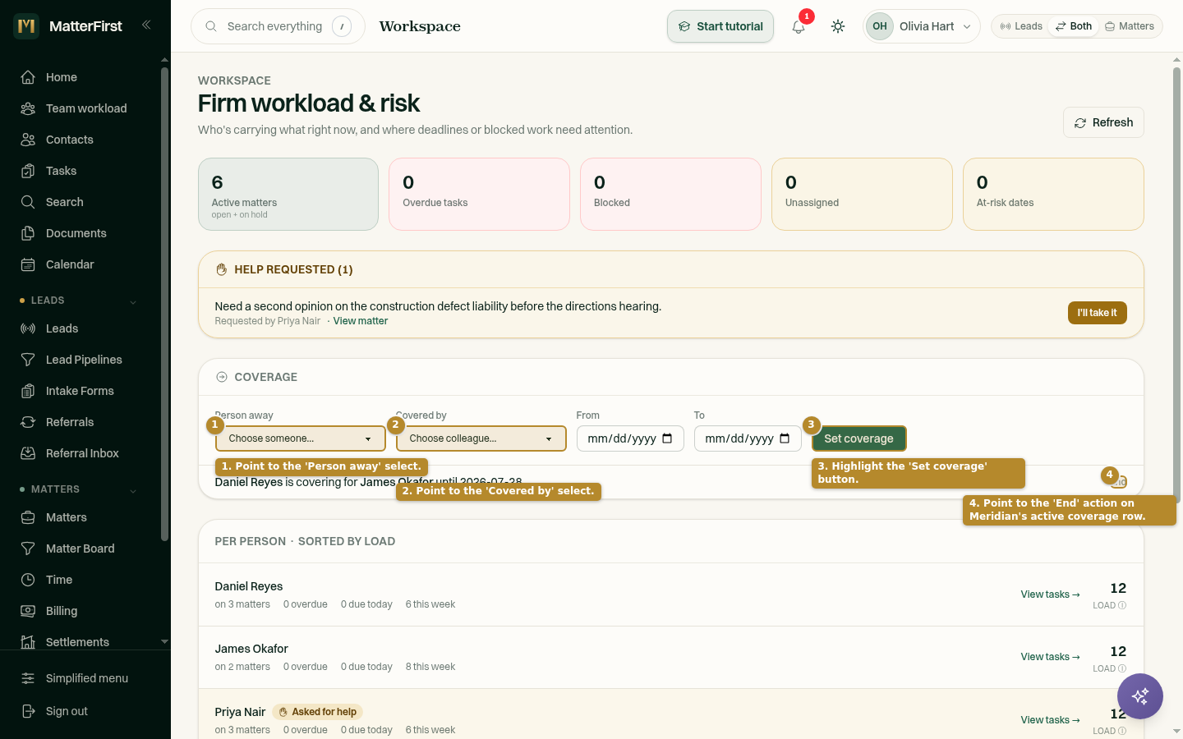The height and width of the screenshot is (739, 1183).
Task: Click the Asked for help badge
Action: point(317,712)
